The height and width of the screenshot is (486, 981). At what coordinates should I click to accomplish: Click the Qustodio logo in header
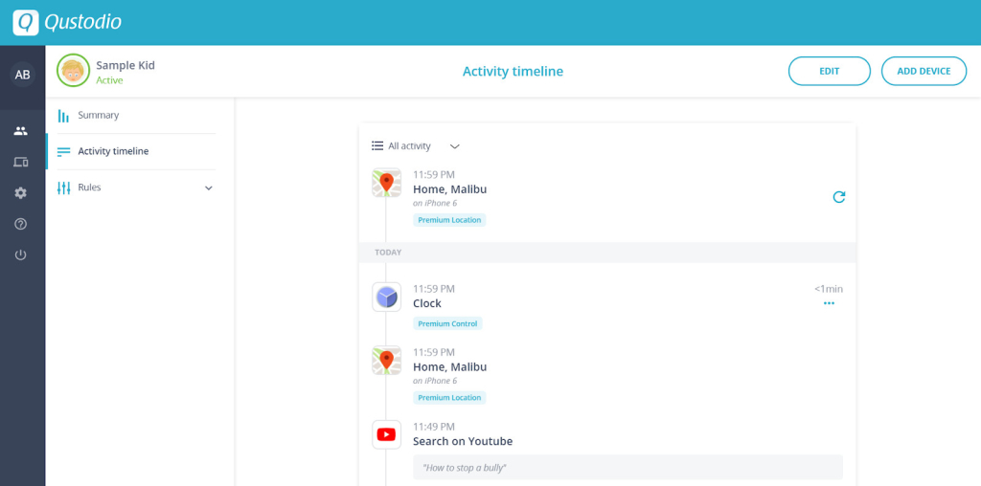point(67,22)
